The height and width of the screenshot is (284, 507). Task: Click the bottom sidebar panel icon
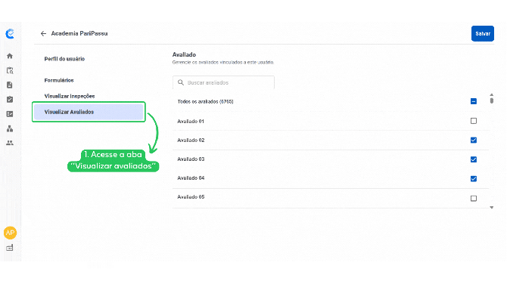coord(10,248)
